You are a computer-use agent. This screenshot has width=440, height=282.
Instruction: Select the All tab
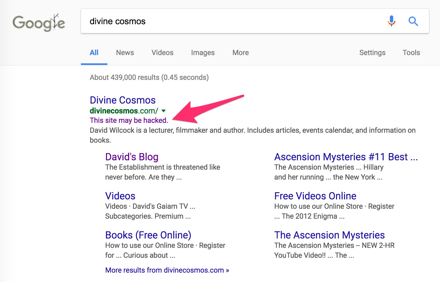pos(94,53)
